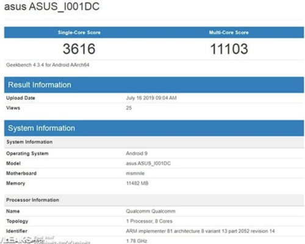Click the Qualcomm Qualcomm processor name
305x244 pixels.
(x=151, y=211)
